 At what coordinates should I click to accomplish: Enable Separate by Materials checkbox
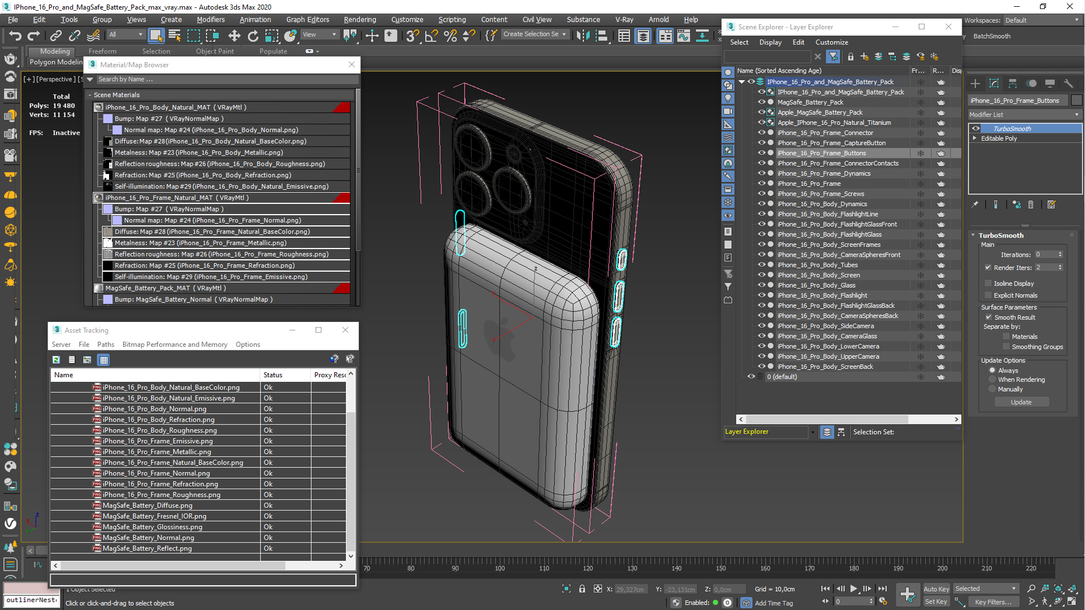pos(1006,337)
